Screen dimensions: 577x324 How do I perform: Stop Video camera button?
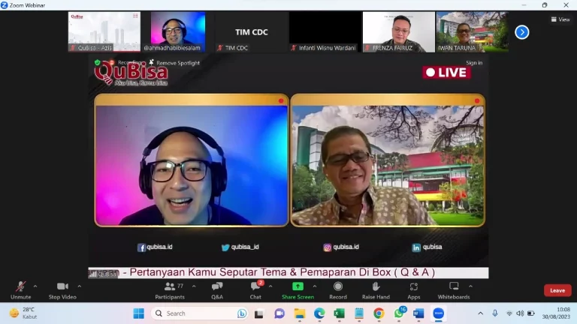click(x=62, y=290)
